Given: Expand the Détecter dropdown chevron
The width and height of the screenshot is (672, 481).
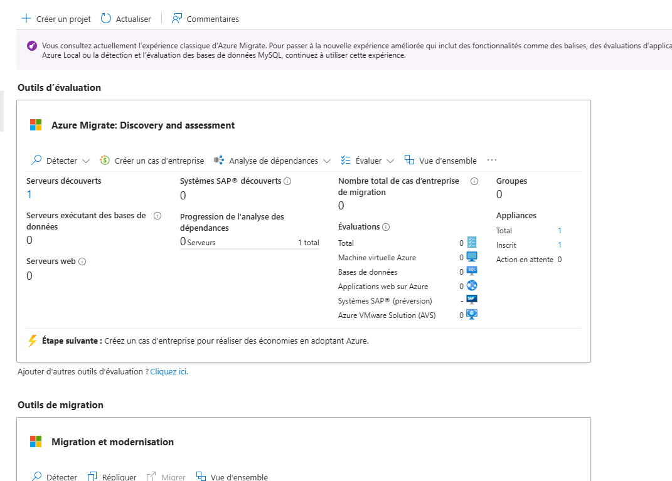Looking at the screenshot, I should point(86,161).
